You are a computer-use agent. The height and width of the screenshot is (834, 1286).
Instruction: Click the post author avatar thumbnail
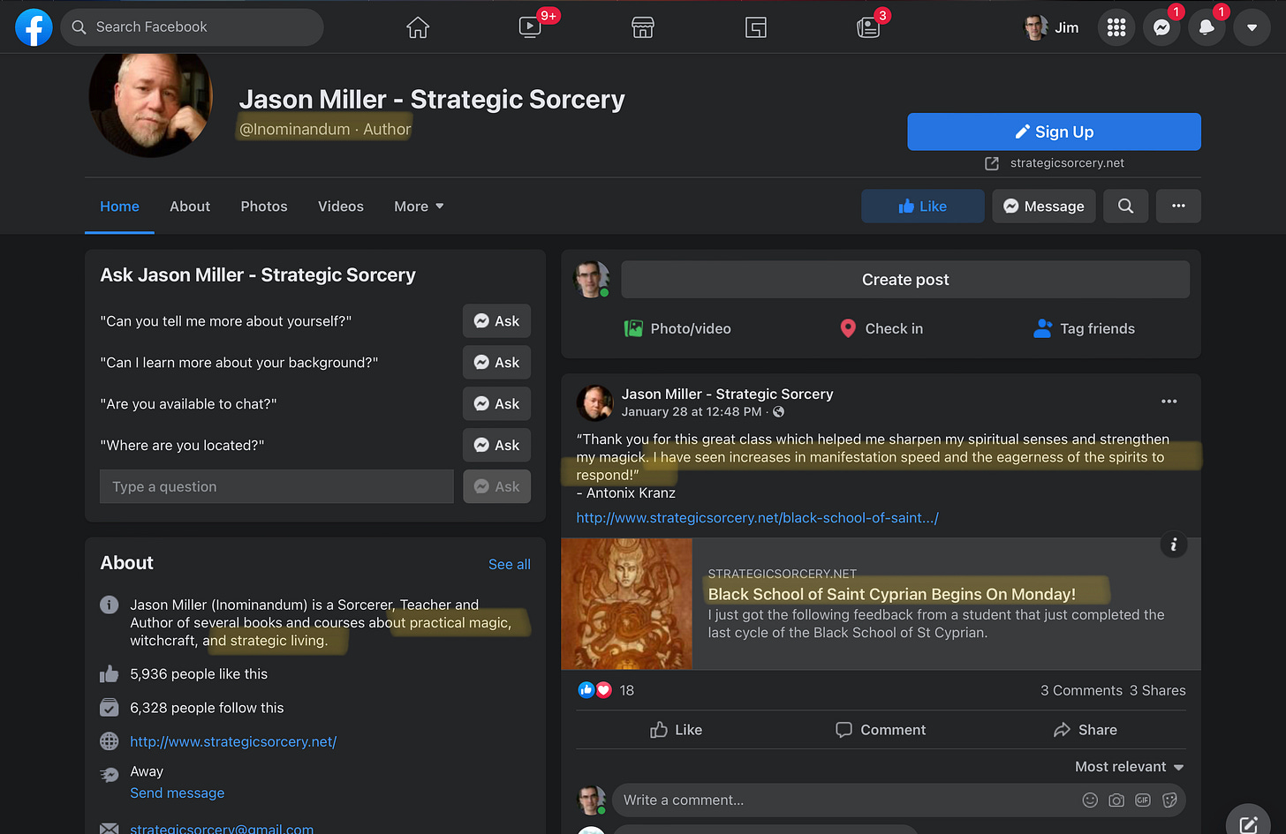tap(594, 403)
